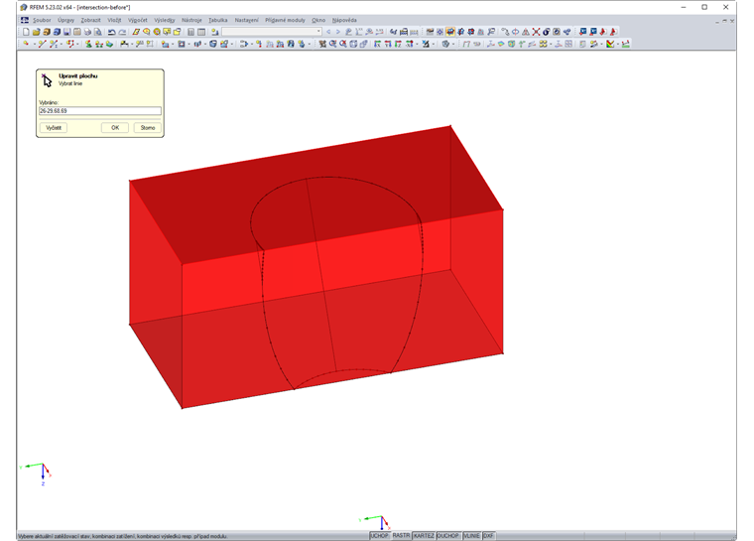
Task: Click the new surface icon
Action: coord(166,44)
